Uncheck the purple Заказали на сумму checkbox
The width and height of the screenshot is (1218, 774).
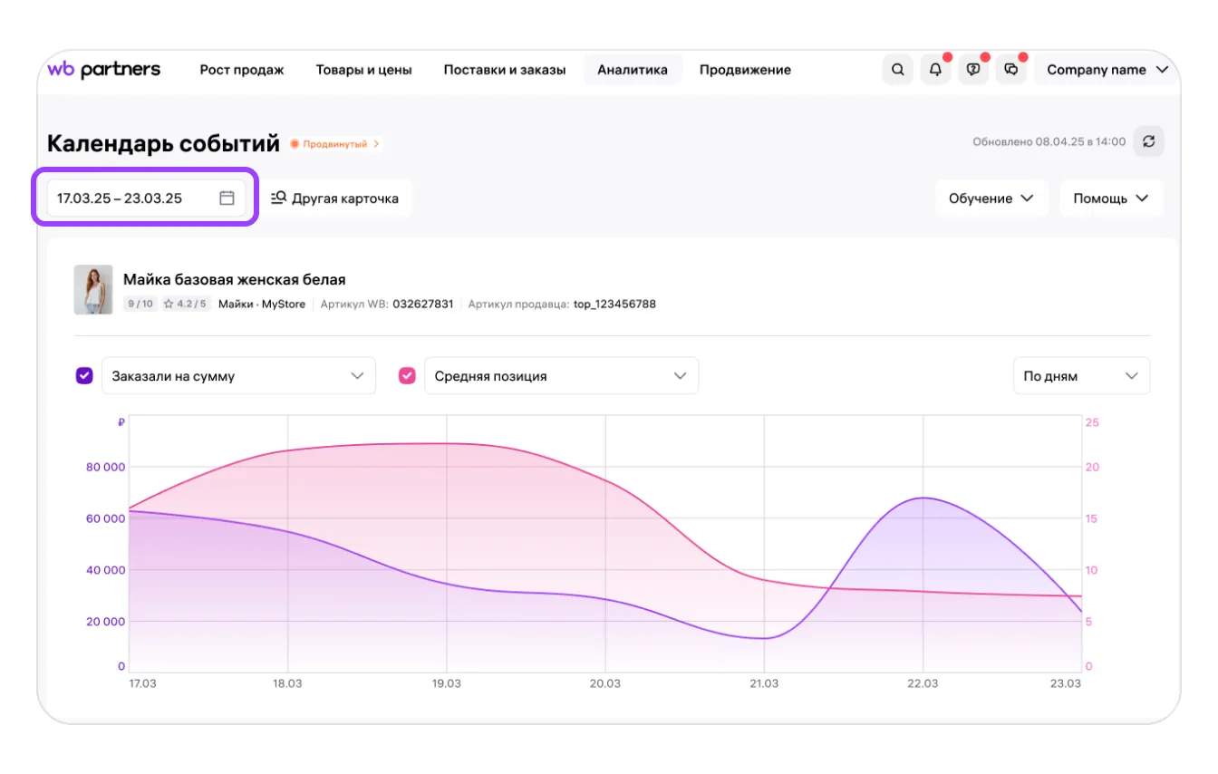click(x=84, y=375)
